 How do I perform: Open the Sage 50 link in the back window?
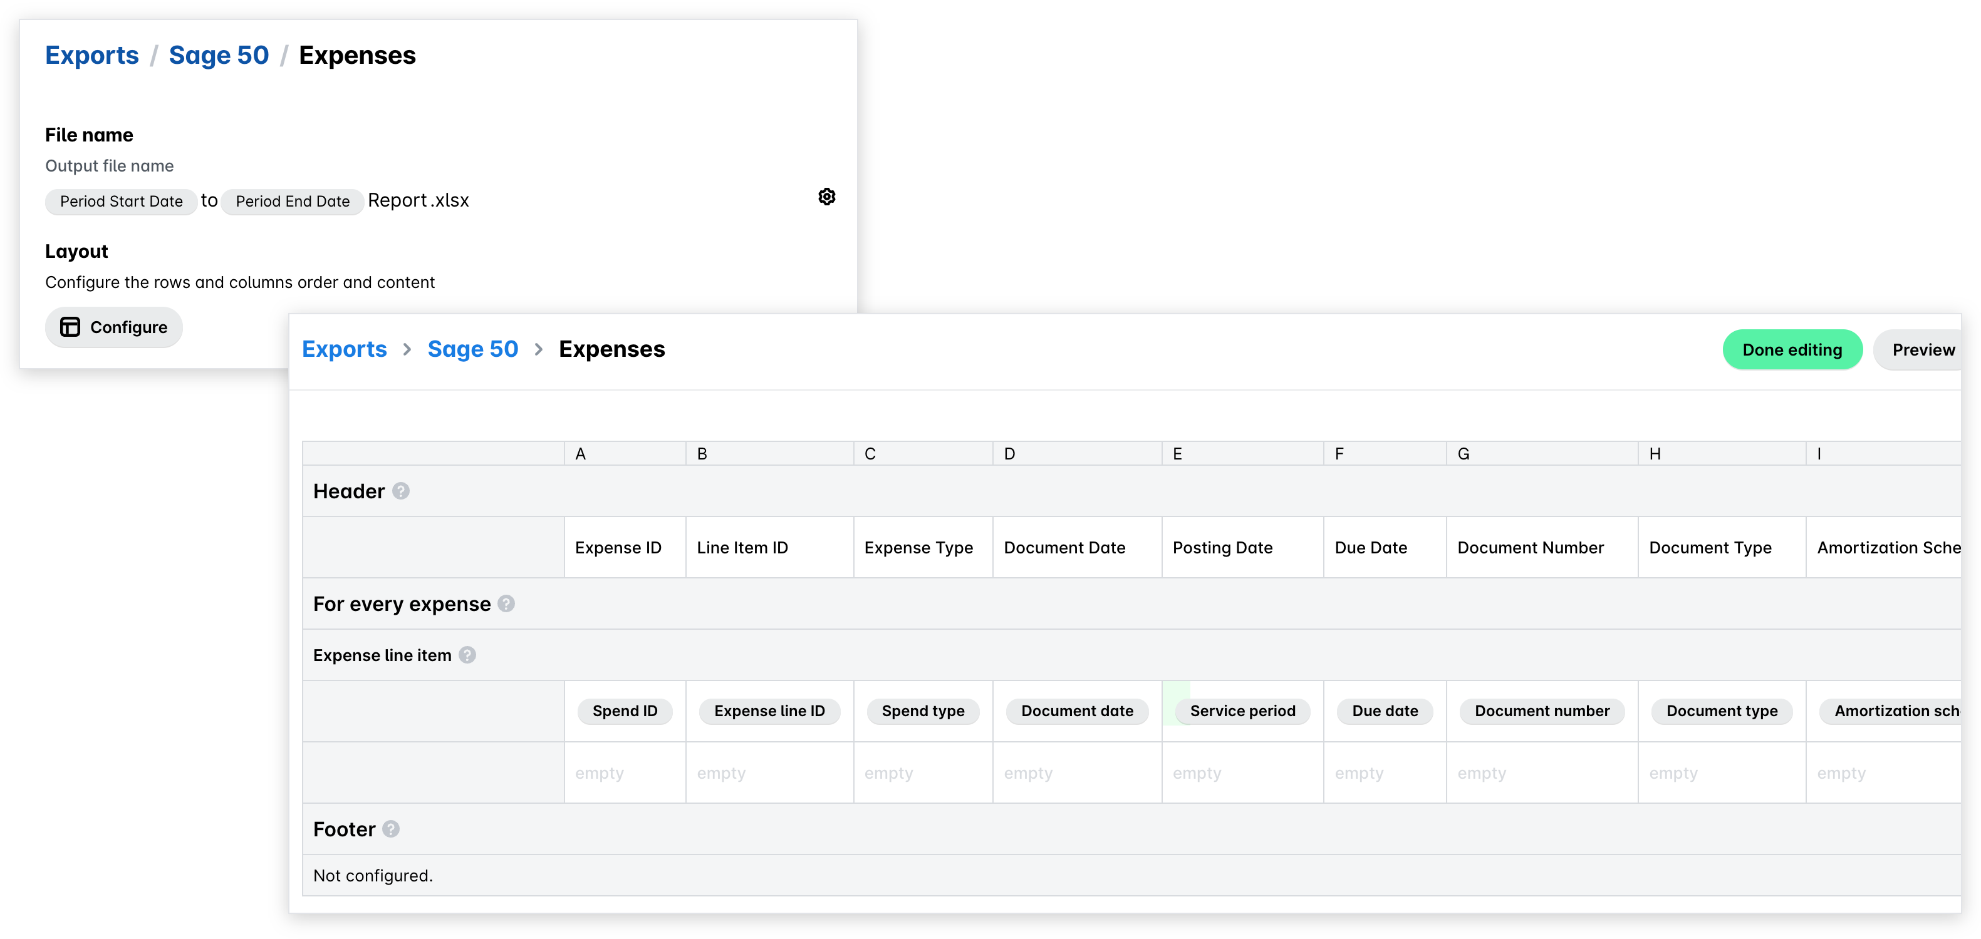tap(219, 55)
